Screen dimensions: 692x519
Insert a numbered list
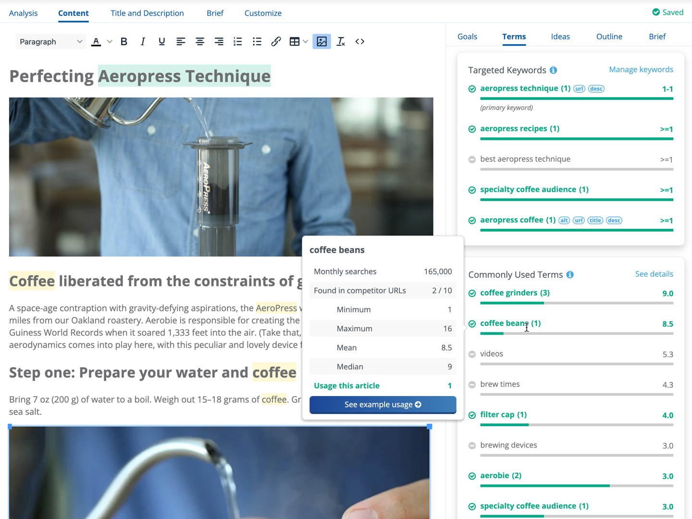tap(238, 41)
